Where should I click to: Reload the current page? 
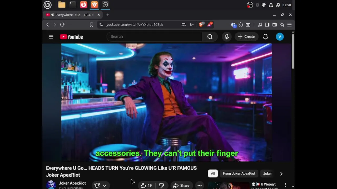tap(62, 25)
